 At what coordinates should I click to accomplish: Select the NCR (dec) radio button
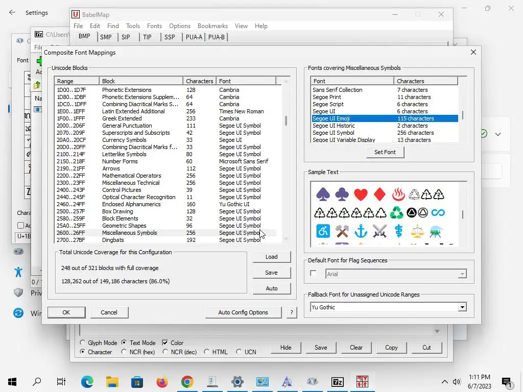coord(165,352)
